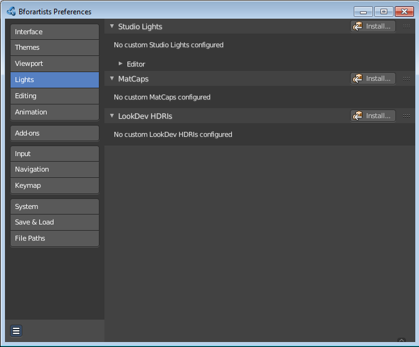Open Navigation preferences
The height and width of the screenshot is (347, 419).
pyautogui.click(x=55, y=170)
